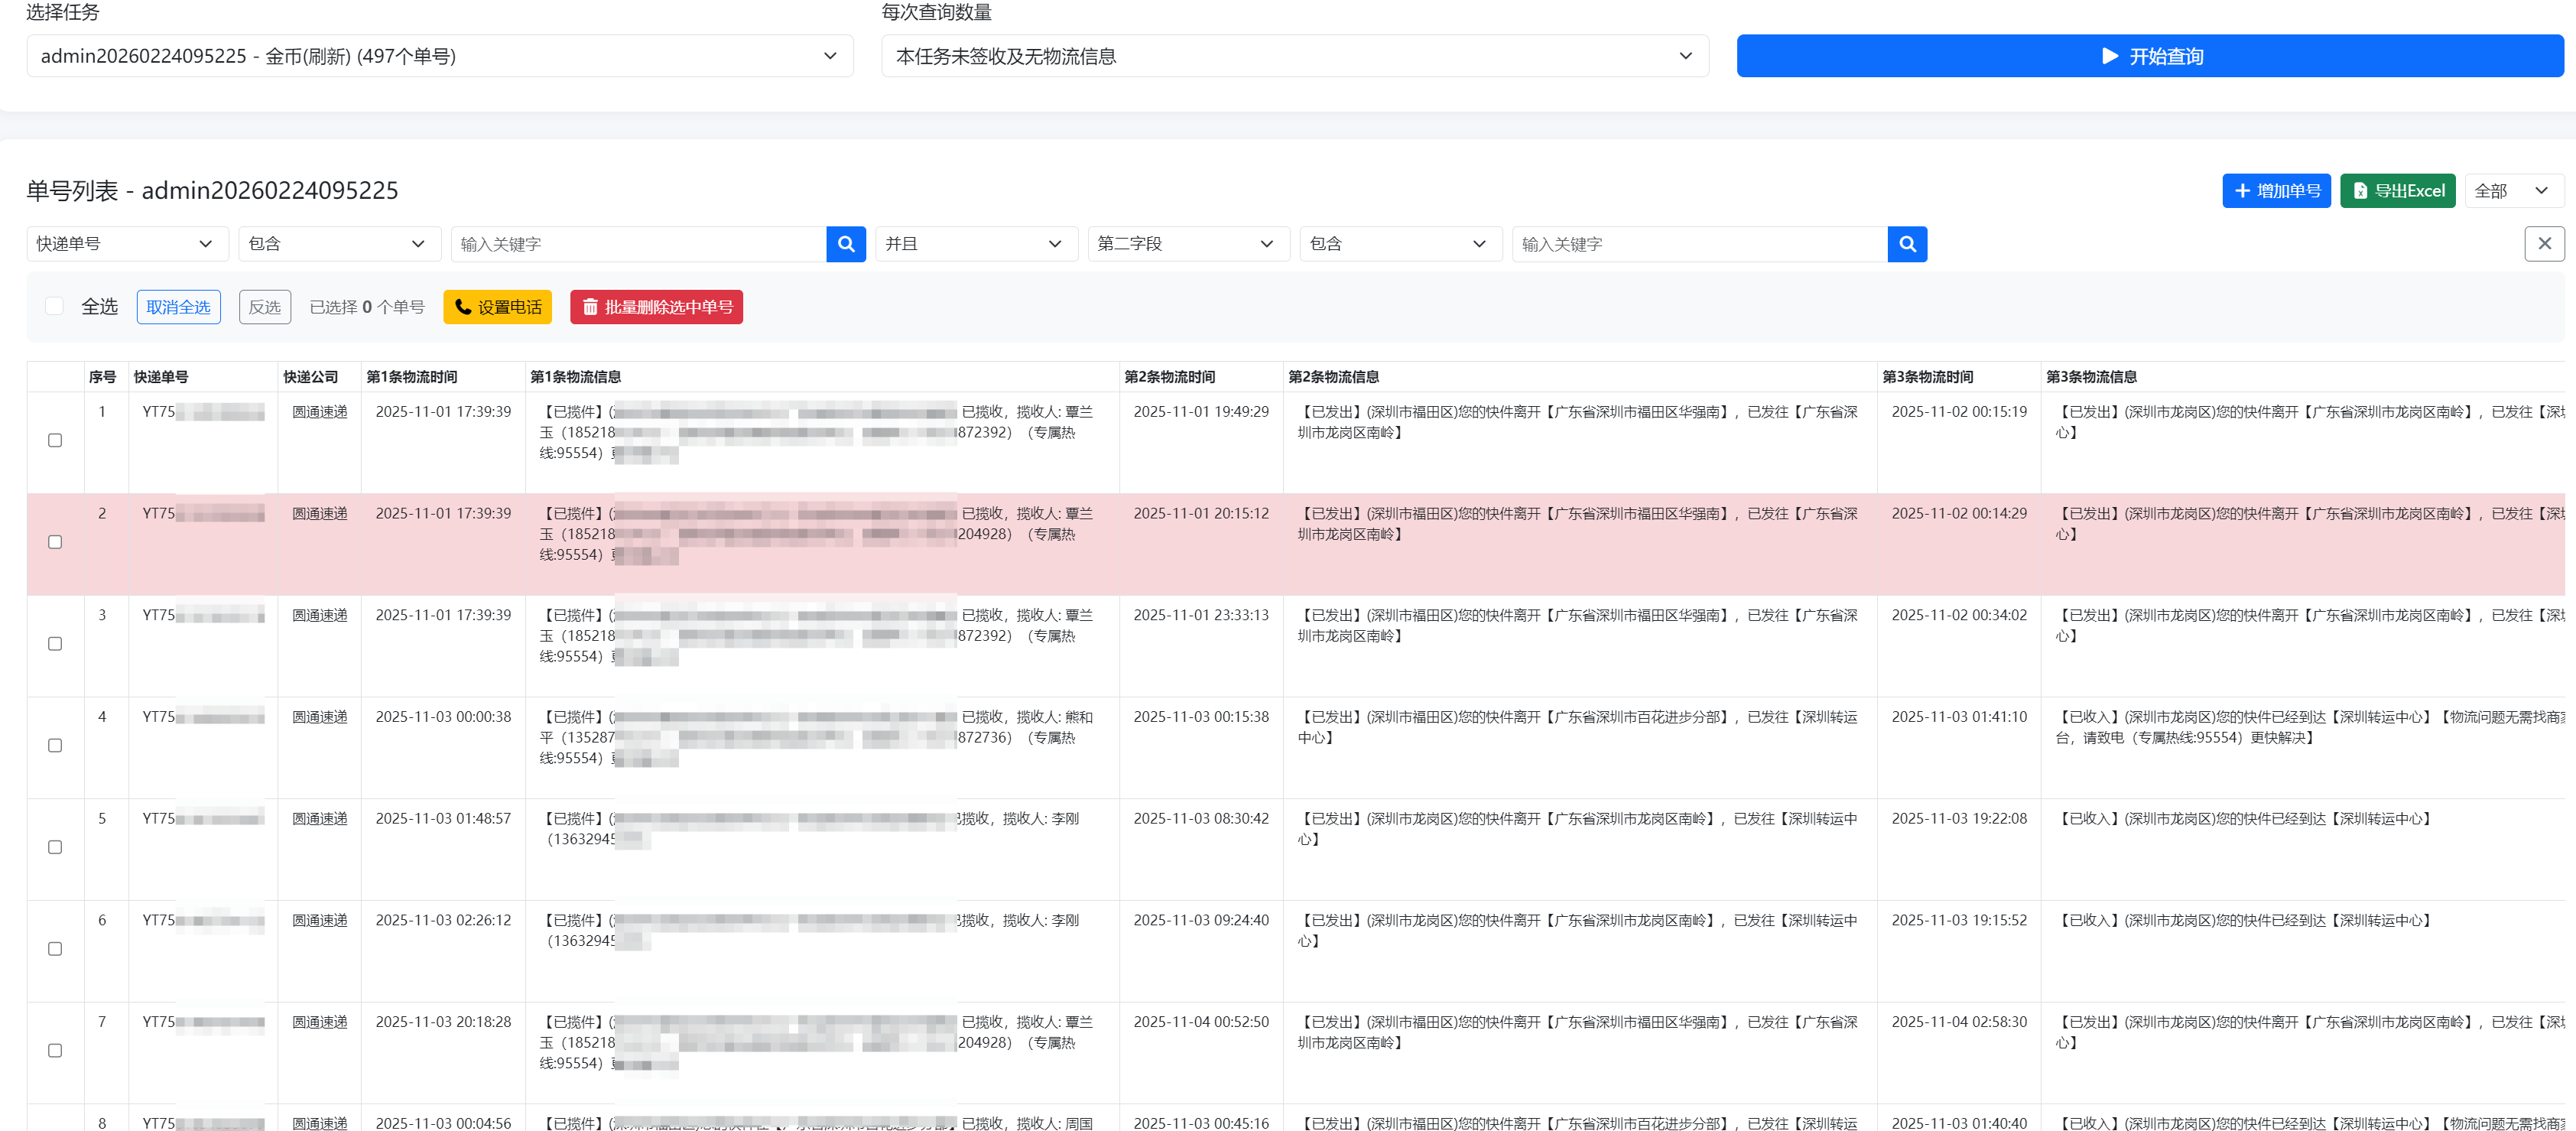Open the 快递单号 field selector dropdown
Viewport: 2576px width, 1131px height.
pyautogui.click(x=126, y=244)
